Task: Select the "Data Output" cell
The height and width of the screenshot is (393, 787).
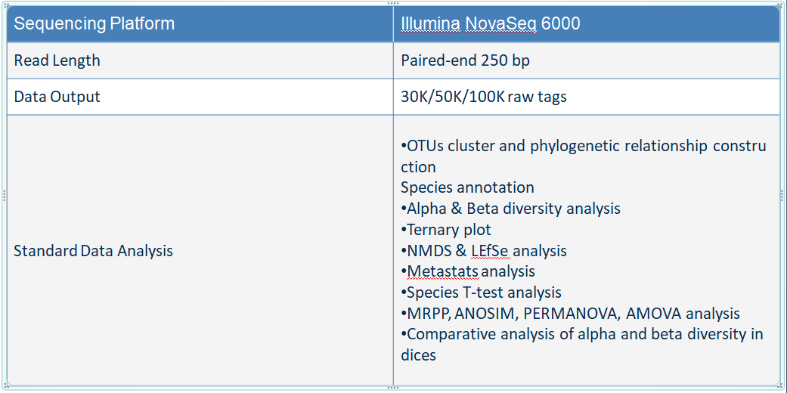Action: coord(57,97)
